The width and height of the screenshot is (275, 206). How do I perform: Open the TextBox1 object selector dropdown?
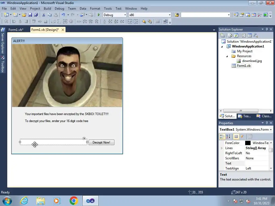[271, 130]
